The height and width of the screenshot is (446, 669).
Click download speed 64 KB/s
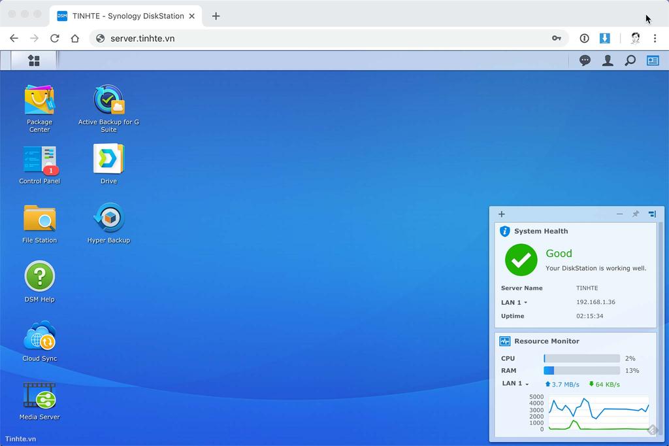tap(604, 384)
